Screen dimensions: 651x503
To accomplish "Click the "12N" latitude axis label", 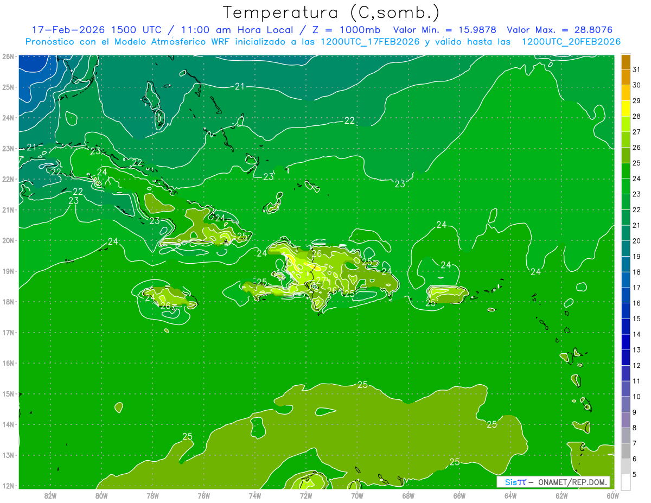I will [x=8, y=486].
